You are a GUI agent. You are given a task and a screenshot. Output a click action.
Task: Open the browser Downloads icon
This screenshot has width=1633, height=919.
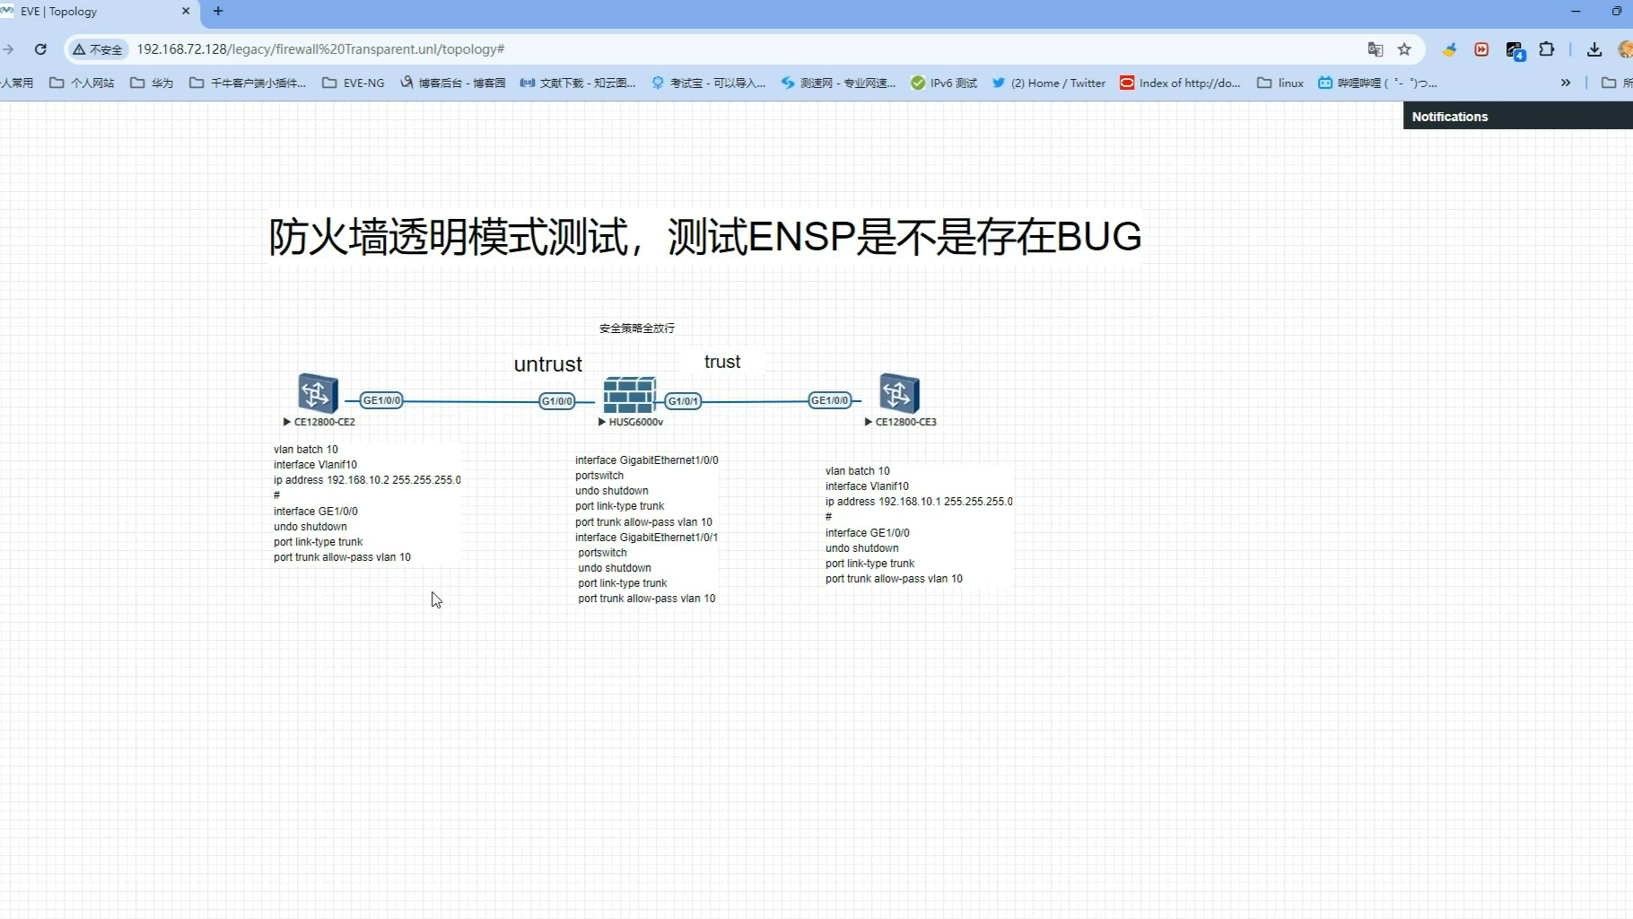tap(1594, 49)
